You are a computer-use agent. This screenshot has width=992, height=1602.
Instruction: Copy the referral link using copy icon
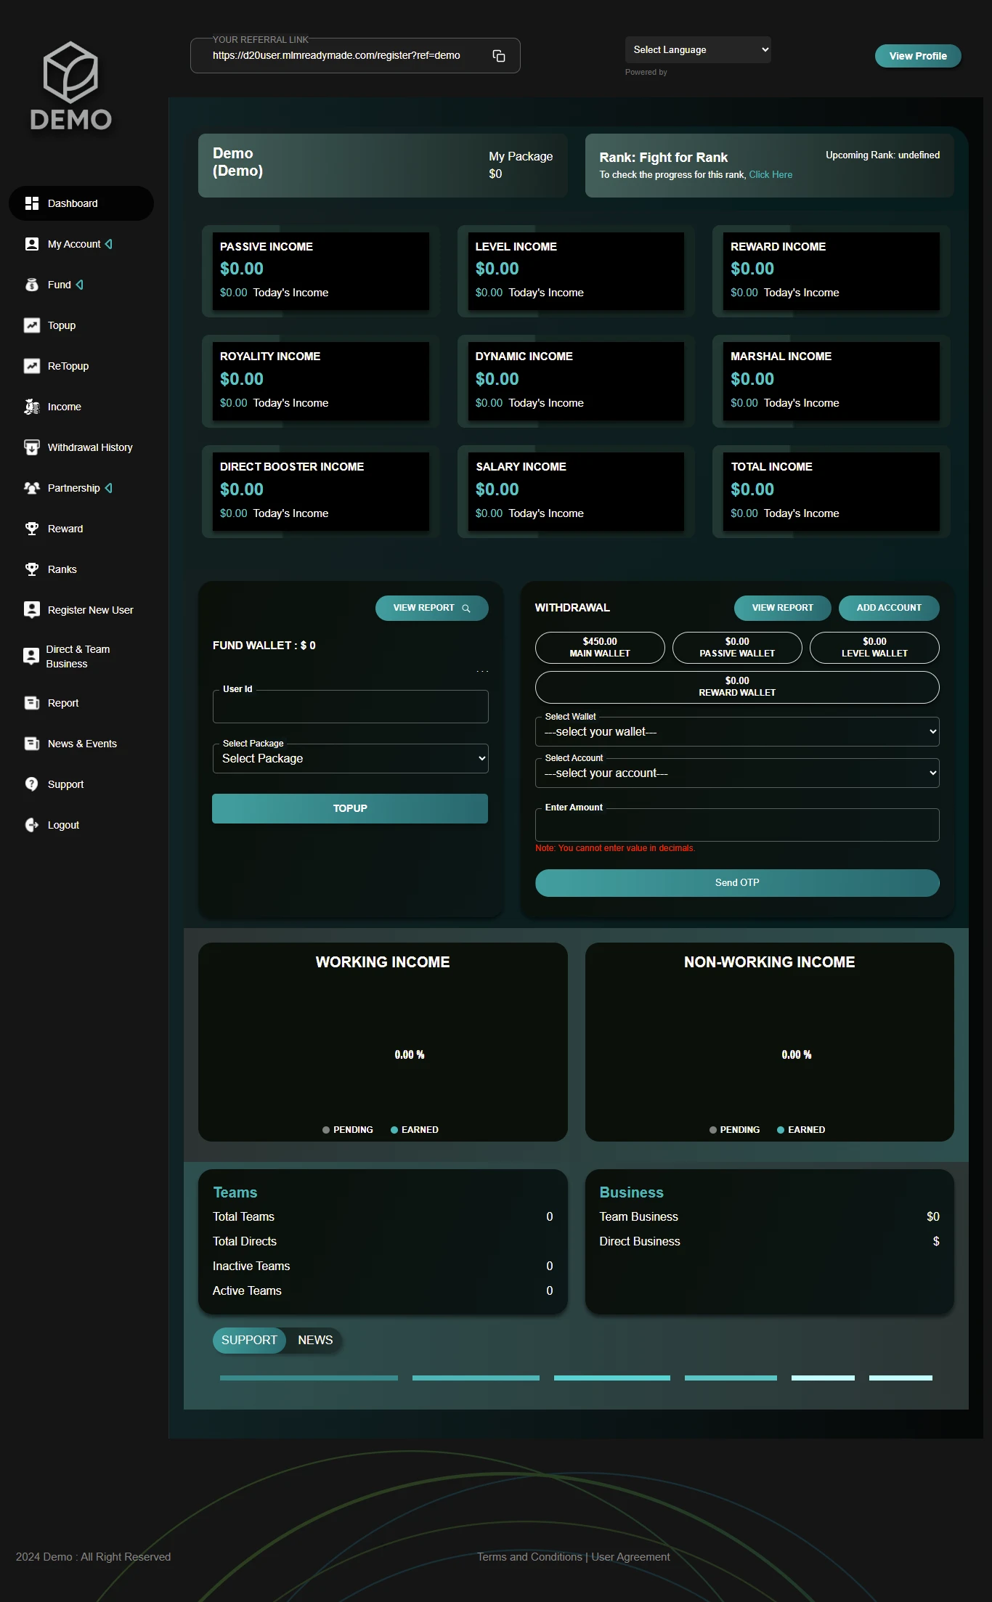(x=499, y=56)
